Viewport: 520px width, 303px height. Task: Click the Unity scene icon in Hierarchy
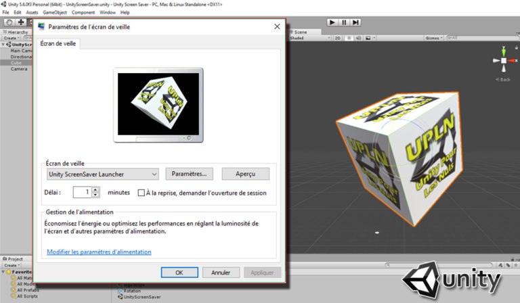[x=9, y=45]
